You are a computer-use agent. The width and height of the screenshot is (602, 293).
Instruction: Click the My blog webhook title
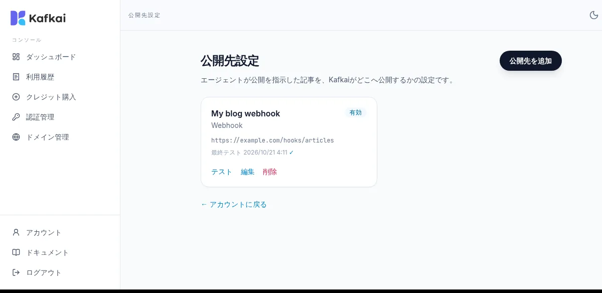click(x=246, y=113)
